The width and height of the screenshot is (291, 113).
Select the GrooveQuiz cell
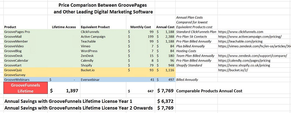click(26, 70)
